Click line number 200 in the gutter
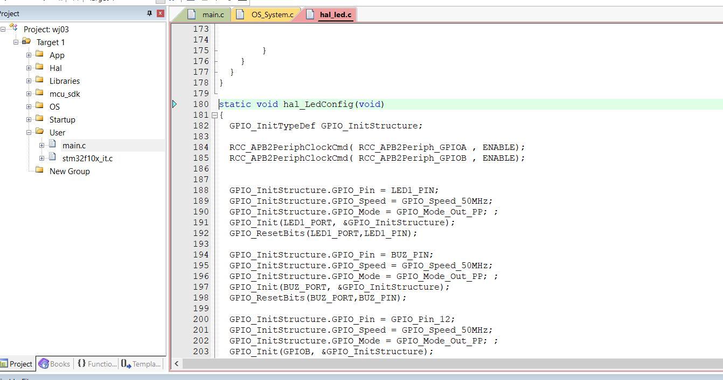The height and width of the screenshot is (380, 723). coord(201,319)
